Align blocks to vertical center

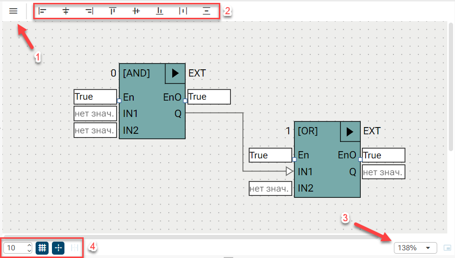(x=136, y=11)
